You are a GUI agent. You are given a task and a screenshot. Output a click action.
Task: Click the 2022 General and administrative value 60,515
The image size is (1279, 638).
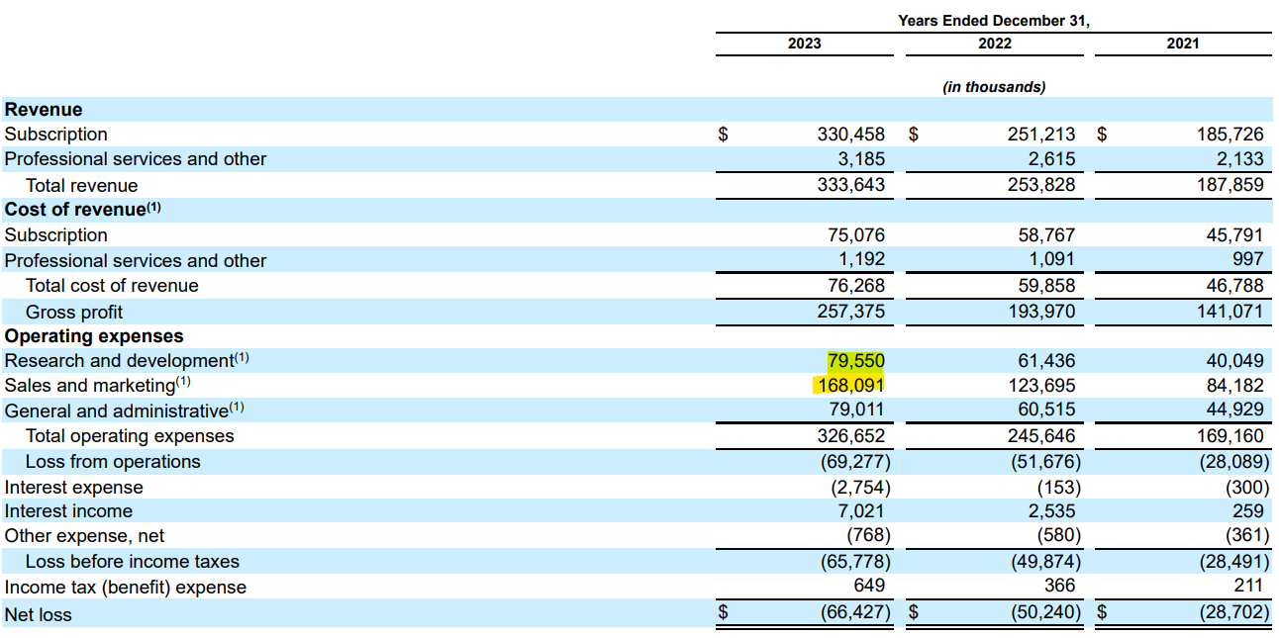tap(1046, 410)
